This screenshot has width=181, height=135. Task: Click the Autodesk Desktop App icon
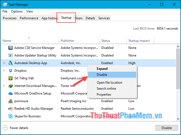(11, 63)
